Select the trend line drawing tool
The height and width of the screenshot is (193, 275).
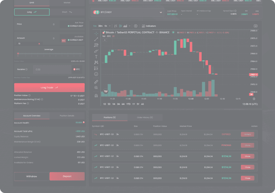pos(96,39)
